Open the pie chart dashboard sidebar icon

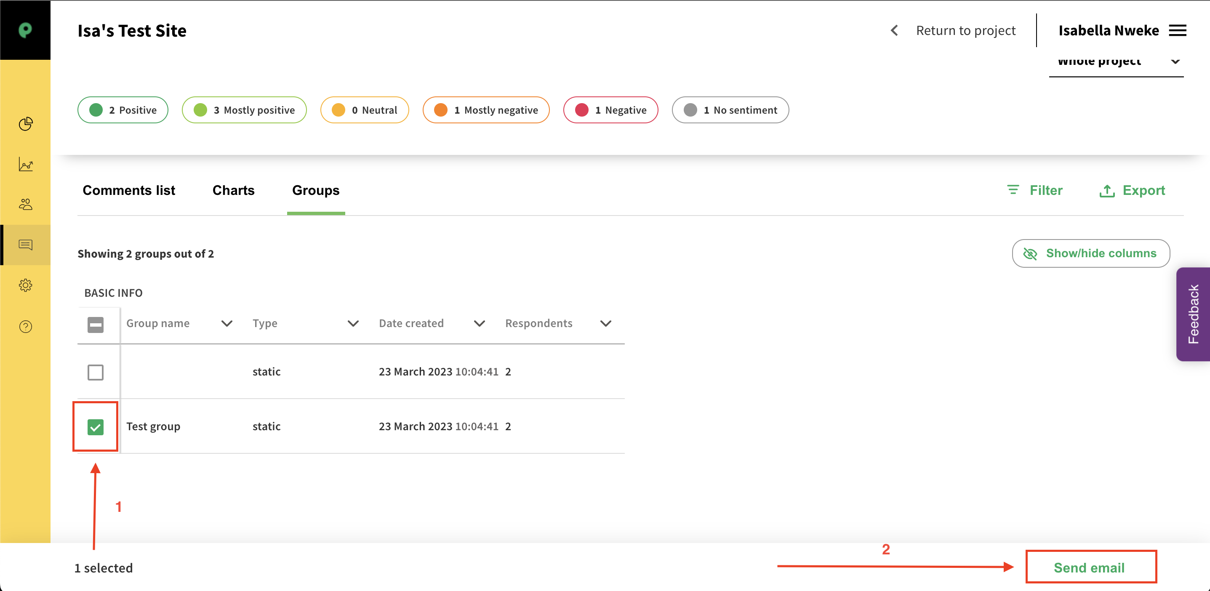pyautogui.click(x=25, y=124)
